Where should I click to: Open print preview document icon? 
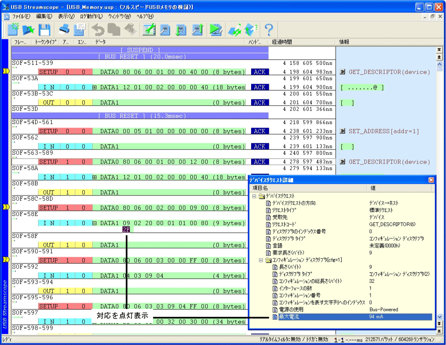tap(79, 29)
